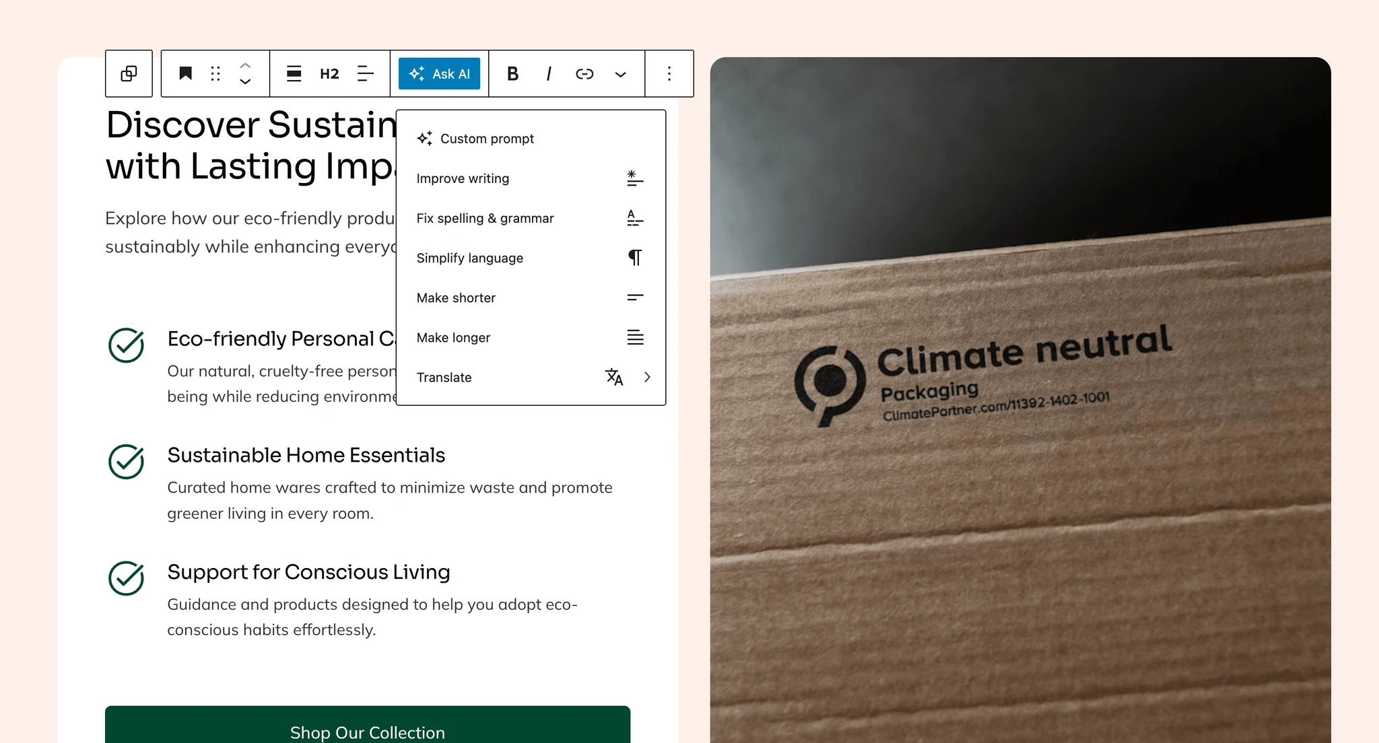Click the bookmark block type icon
The height and width of the screenshot is (743, 1379).
[x=185, y=73]
